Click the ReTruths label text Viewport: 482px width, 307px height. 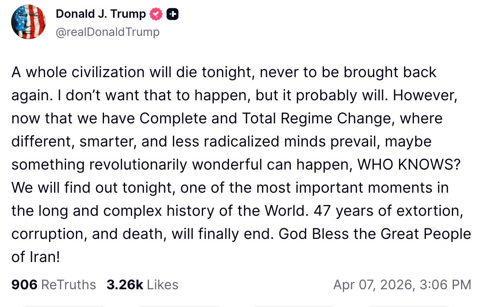coord(69,285)
